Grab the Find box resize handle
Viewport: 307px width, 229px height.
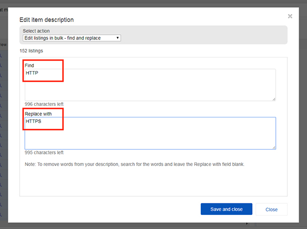[274, 99]
